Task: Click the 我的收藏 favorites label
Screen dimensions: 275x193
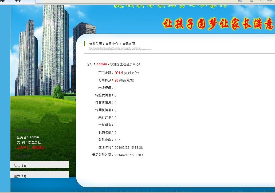Action: (x=106, y=132)
